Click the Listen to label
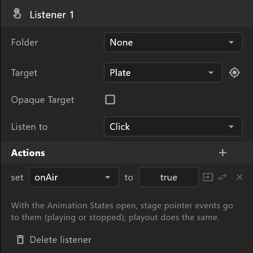 coord(30,126)
